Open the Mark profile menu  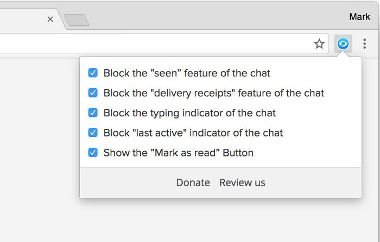[359, 17]
